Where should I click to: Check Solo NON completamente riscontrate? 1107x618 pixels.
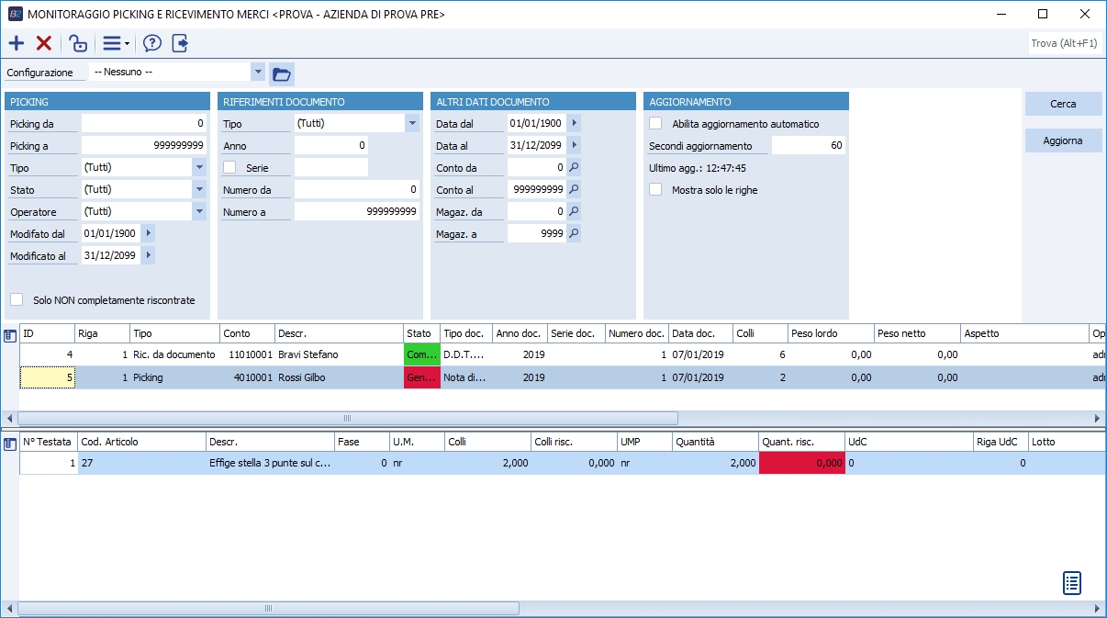coord(17,299)
